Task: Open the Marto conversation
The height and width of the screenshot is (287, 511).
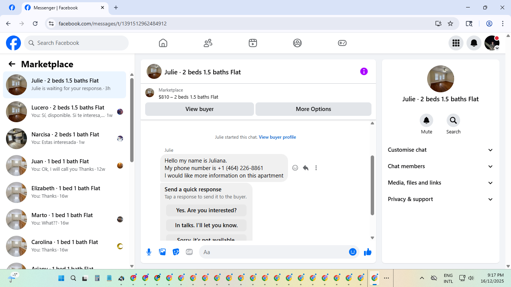Action: click(x=65, y=219)
